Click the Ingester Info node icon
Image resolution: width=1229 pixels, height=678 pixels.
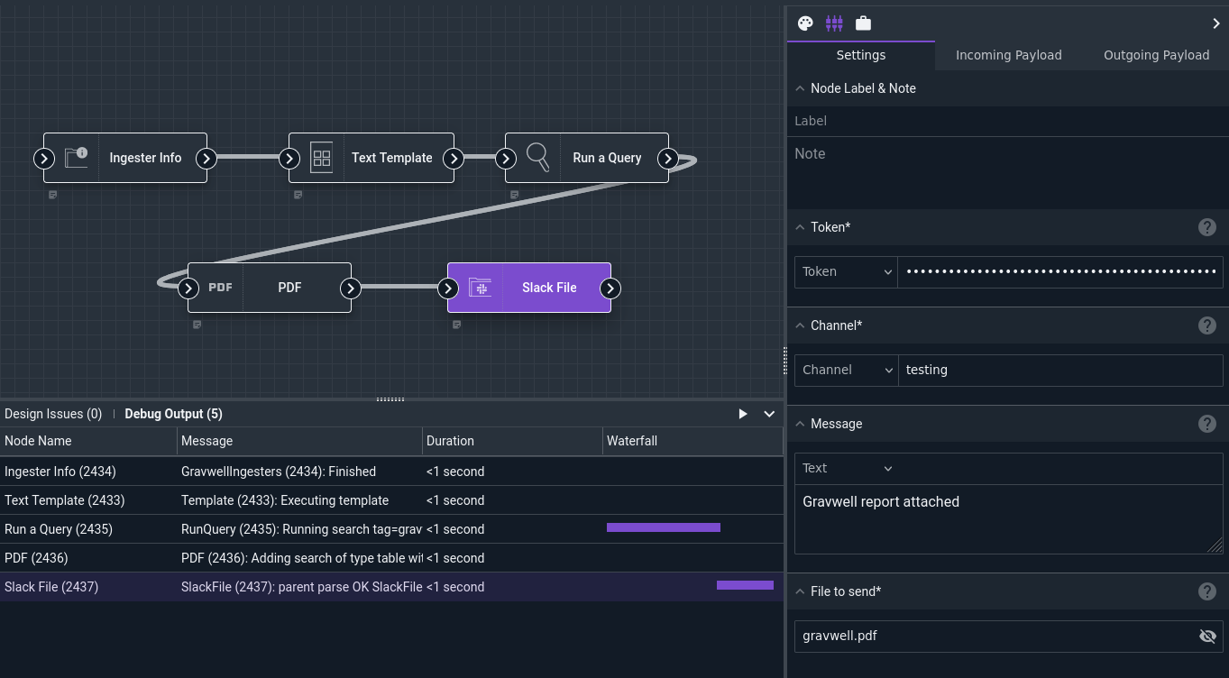pyautogui.click(x=77, y=158)
